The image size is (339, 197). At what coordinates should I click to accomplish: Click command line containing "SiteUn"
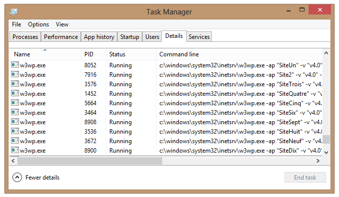(241, 65)
